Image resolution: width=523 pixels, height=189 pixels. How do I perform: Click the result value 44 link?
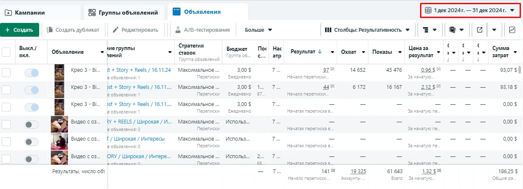[326, 87]
